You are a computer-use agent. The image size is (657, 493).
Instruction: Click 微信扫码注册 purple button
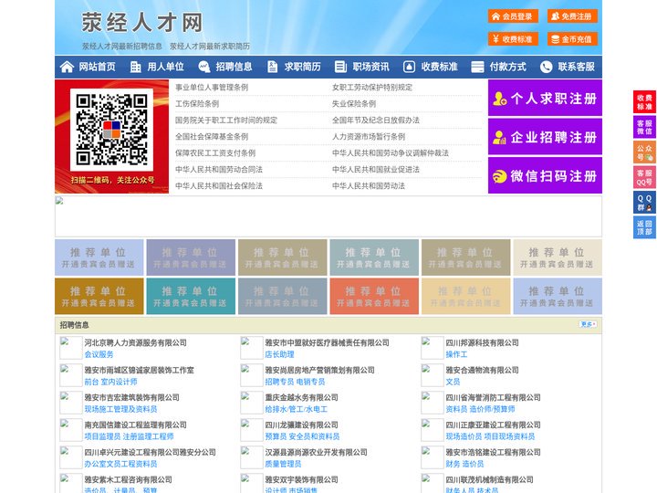tap(545, 175)
